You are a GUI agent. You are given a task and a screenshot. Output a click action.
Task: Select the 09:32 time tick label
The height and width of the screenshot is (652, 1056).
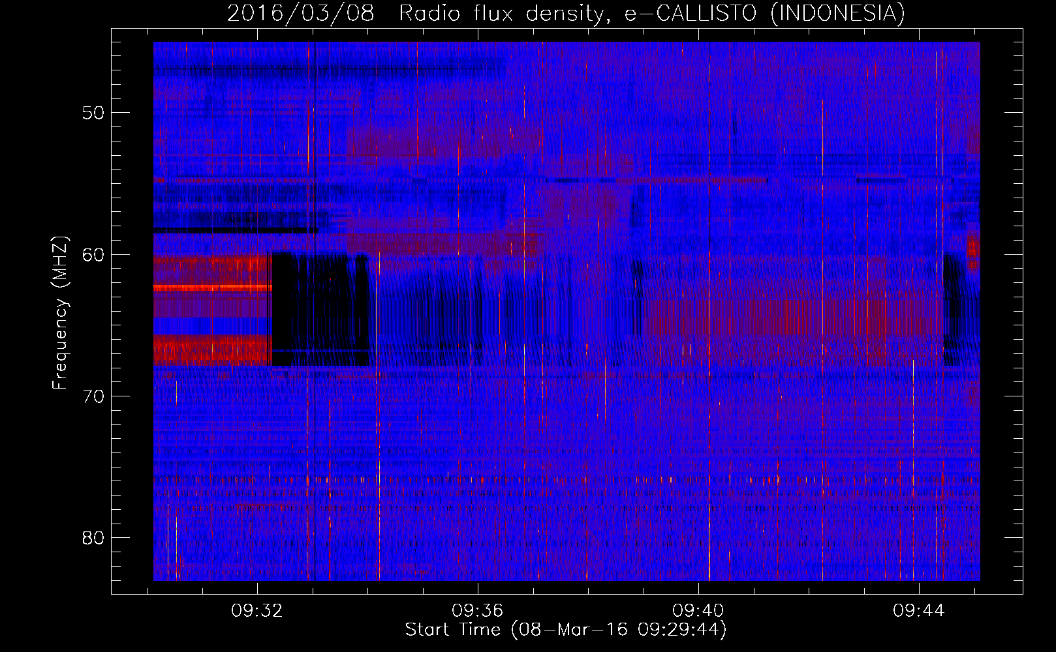coord(257,611)
